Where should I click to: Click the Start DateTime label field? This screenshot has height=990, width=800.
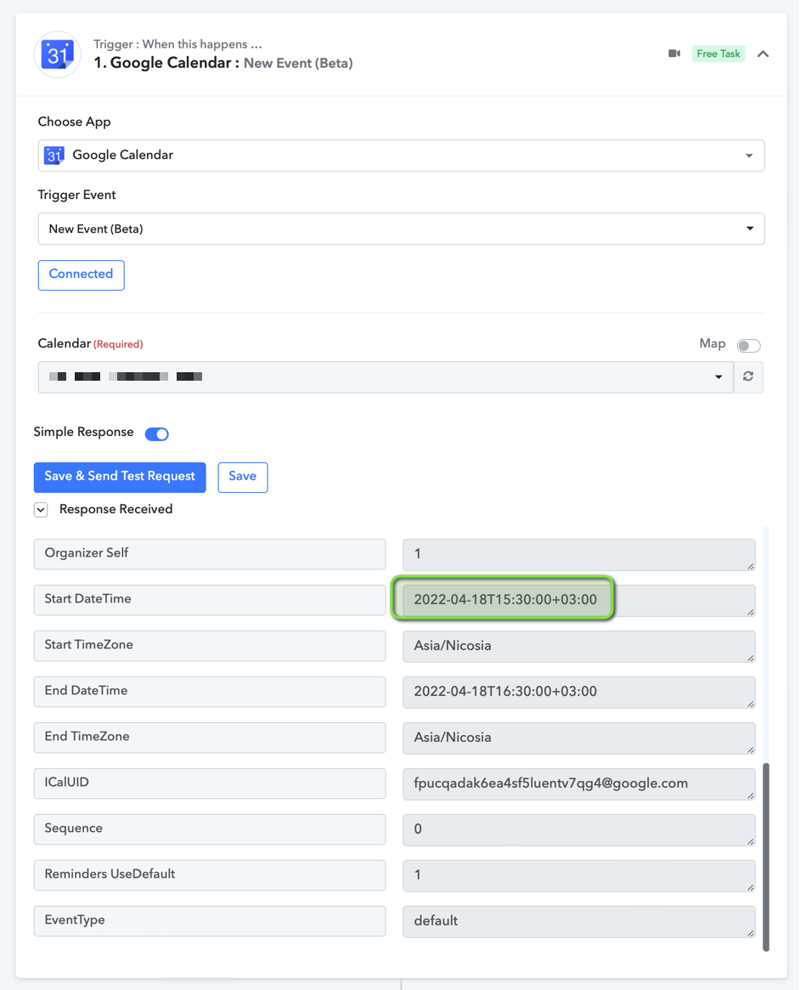coord(210,600)
